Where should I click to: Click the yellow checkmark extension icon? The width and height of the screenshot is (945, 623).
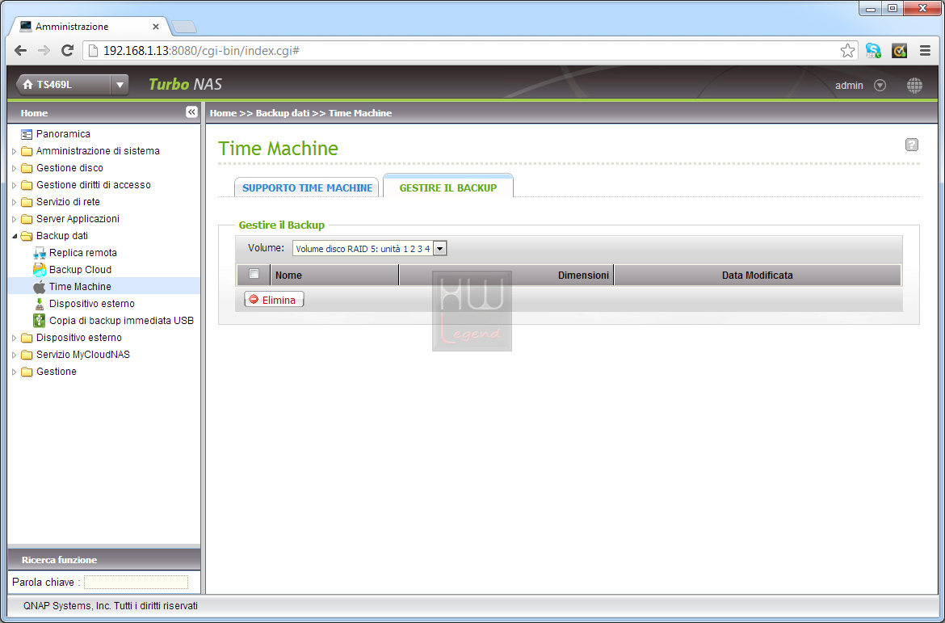coord(899,51)
